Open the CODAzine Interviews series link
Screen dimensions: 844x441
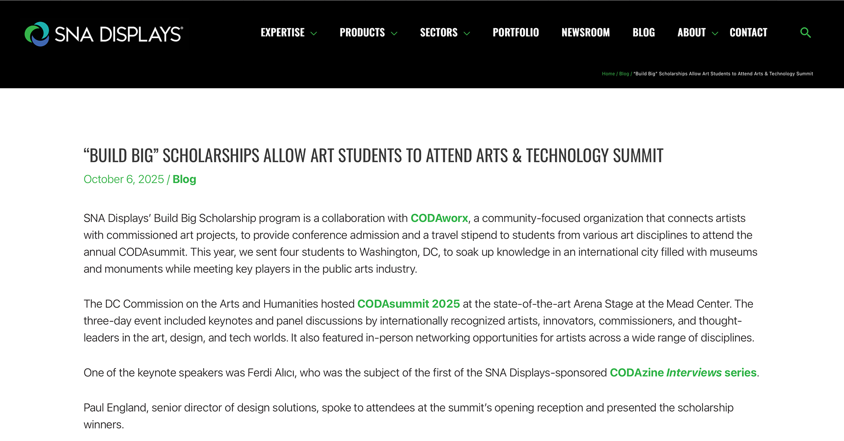point(683,373)
